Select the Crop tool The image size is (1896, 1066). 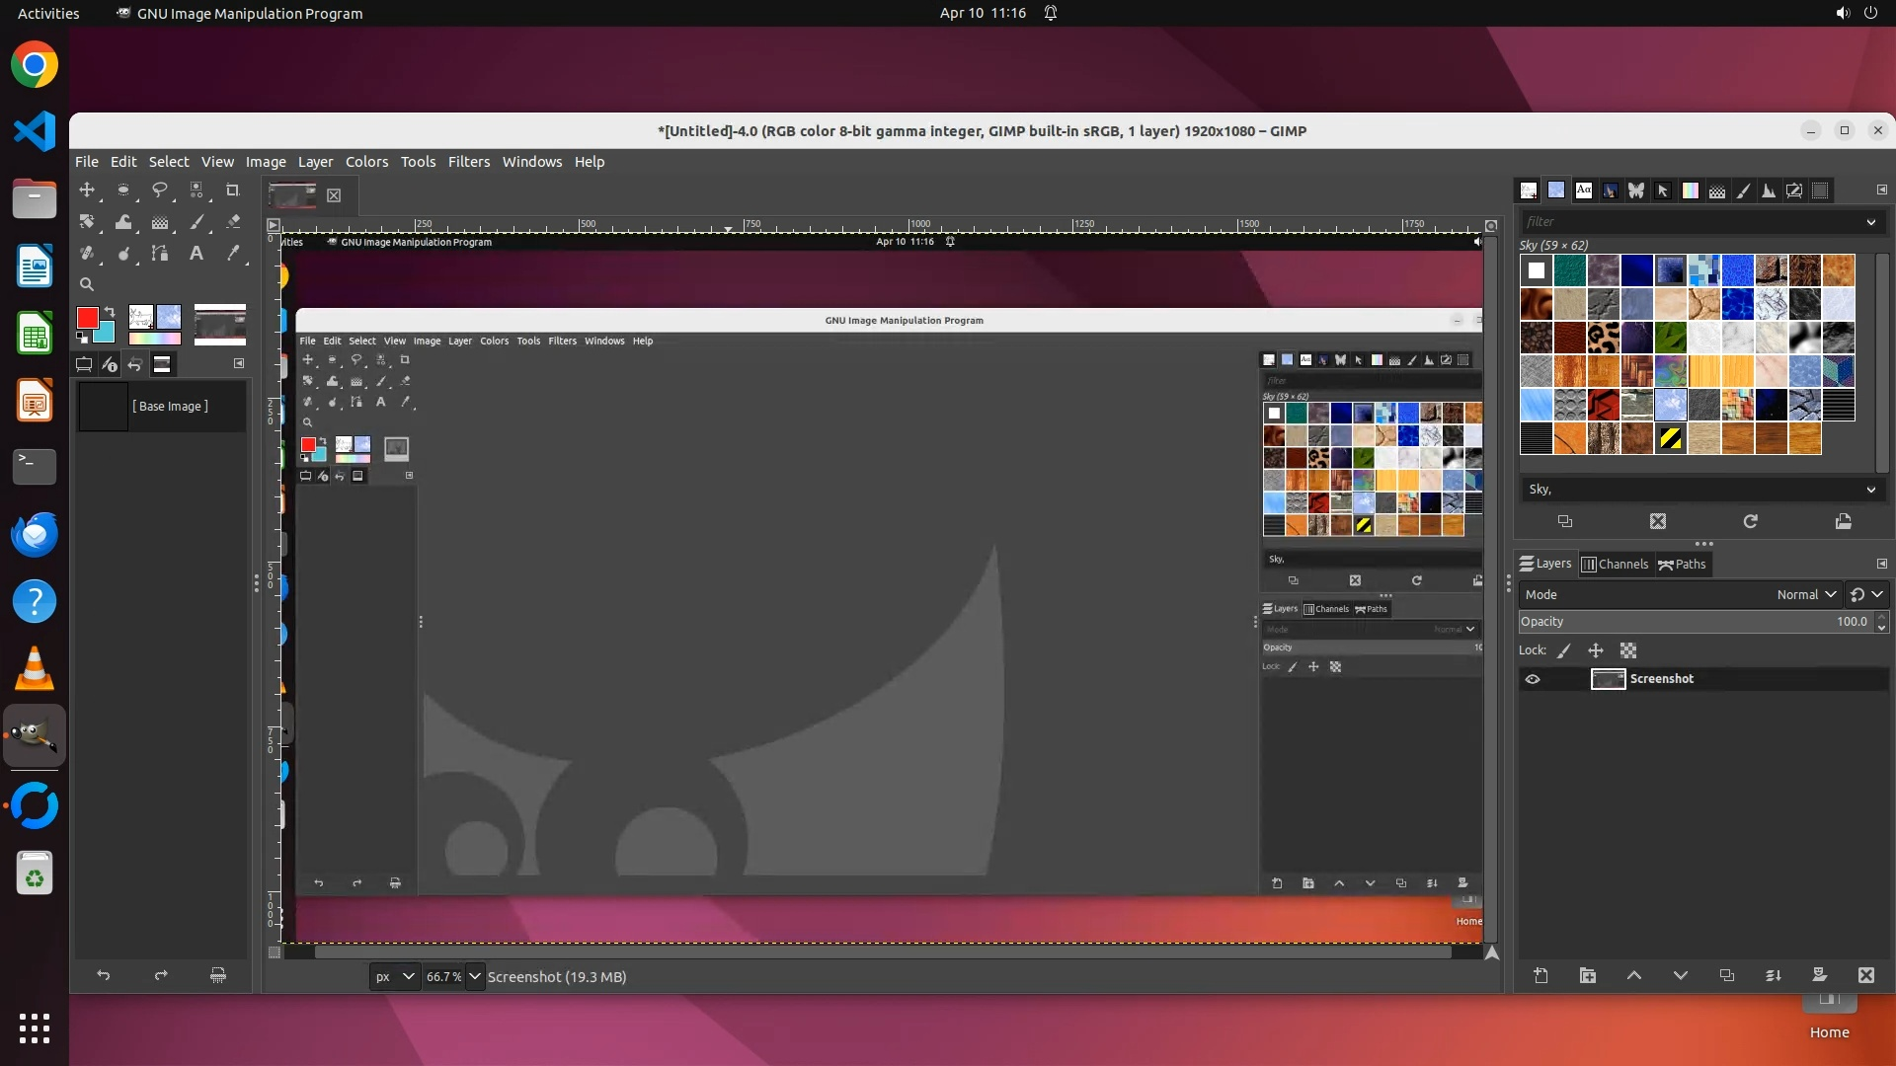pyautogui.click(x=233, y=190)
